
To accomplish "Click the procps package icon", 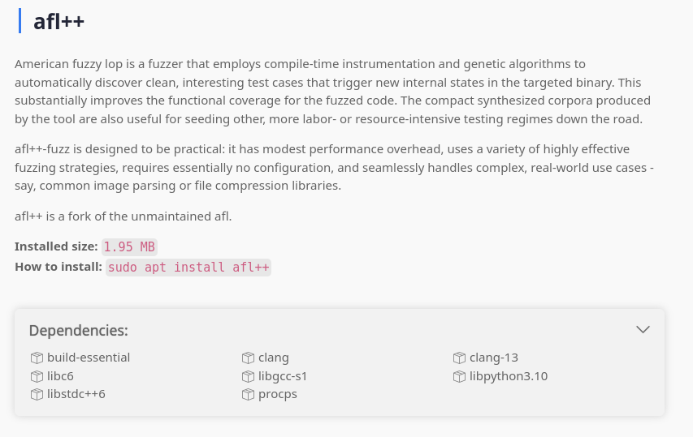I will [x=248, y=394].
